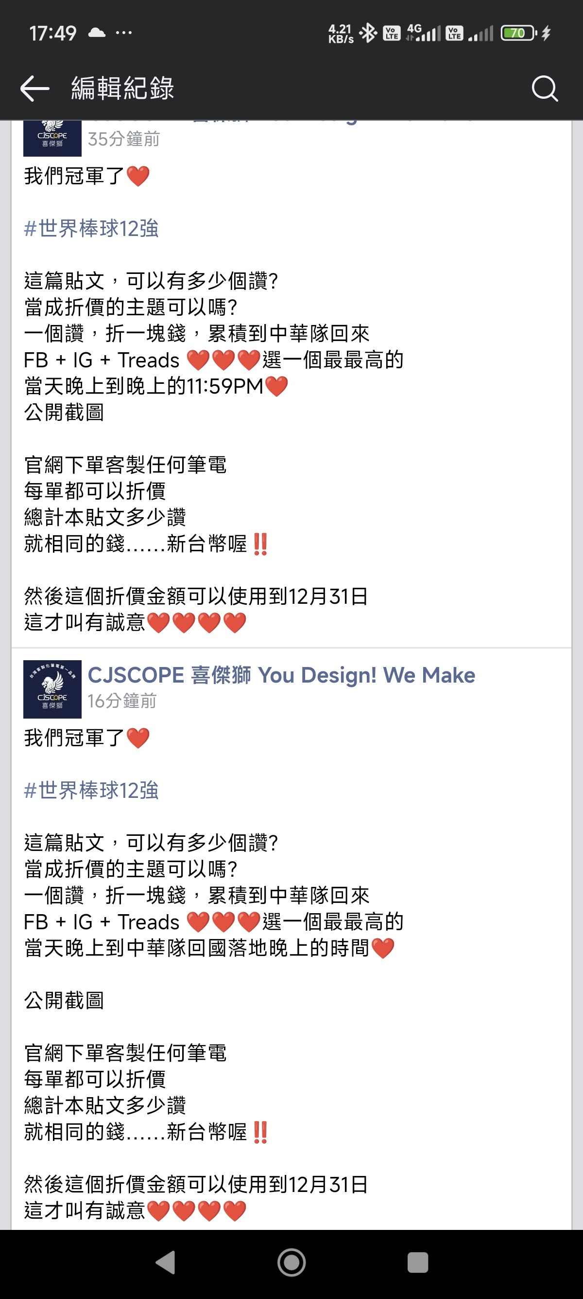Tap Android home circle button

tap(291, 1263)
